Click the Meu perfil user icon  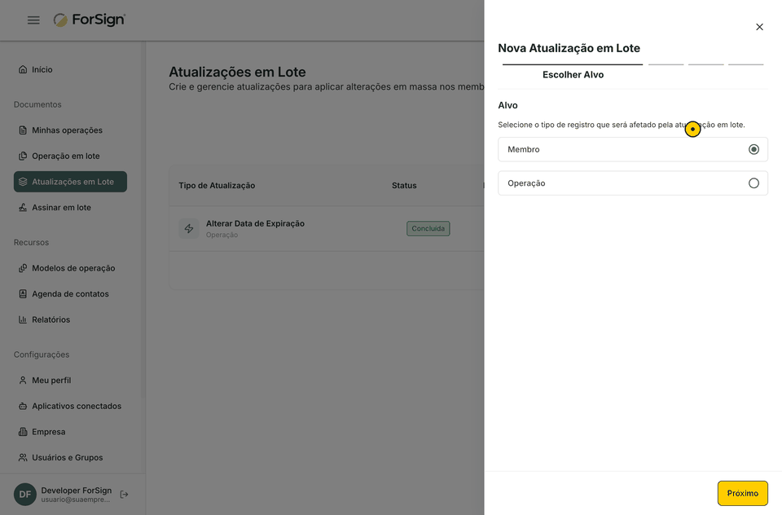pos(23,381)
